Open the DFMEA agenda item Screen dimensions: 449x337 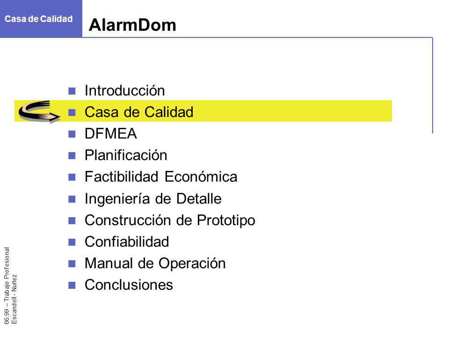[x=111, y=133]
